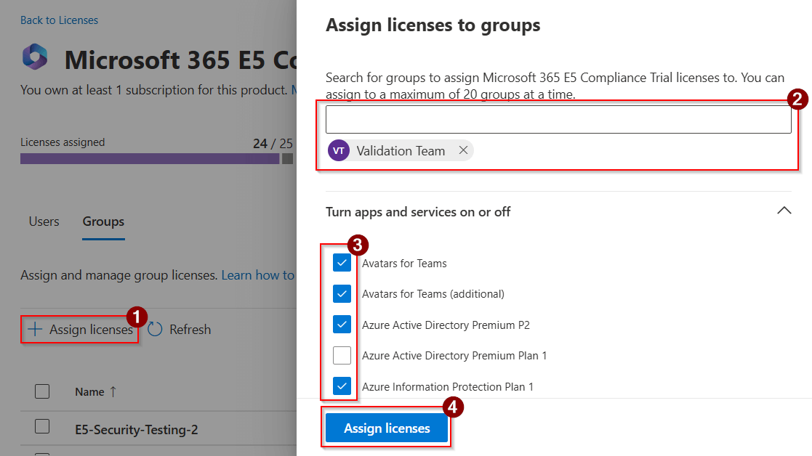Viewport: 812px width, 456px height.
Task: Enable Azure Active Directory Premium Plan 1
Action: (x=342, y=355)
